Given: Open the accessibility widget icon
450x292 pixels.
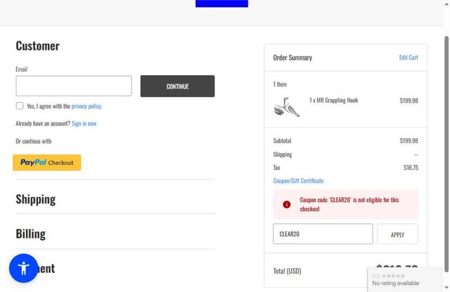Looking at the screenshot, I should tap(23, 268).
